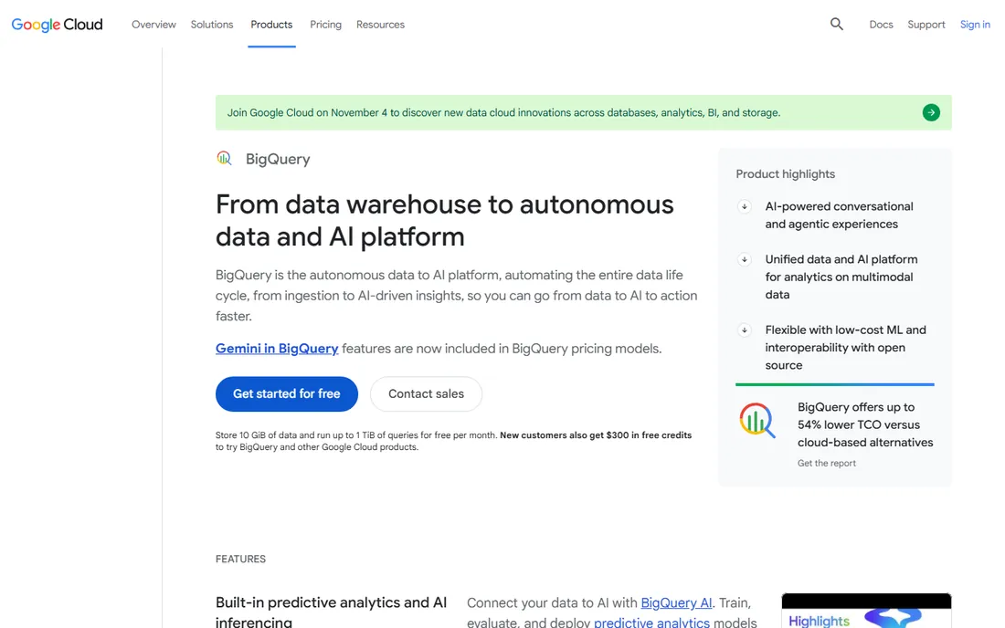
Task: Click the Highlights video thumbnail
Action: pos(866,611)
